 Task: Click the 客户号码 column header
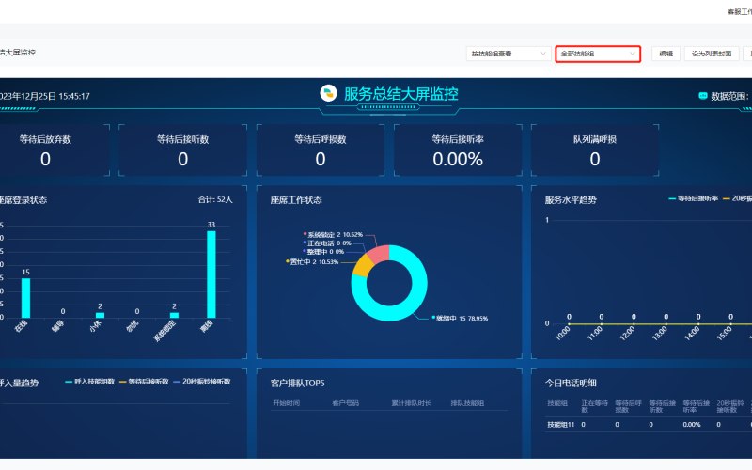click(345, 403)
